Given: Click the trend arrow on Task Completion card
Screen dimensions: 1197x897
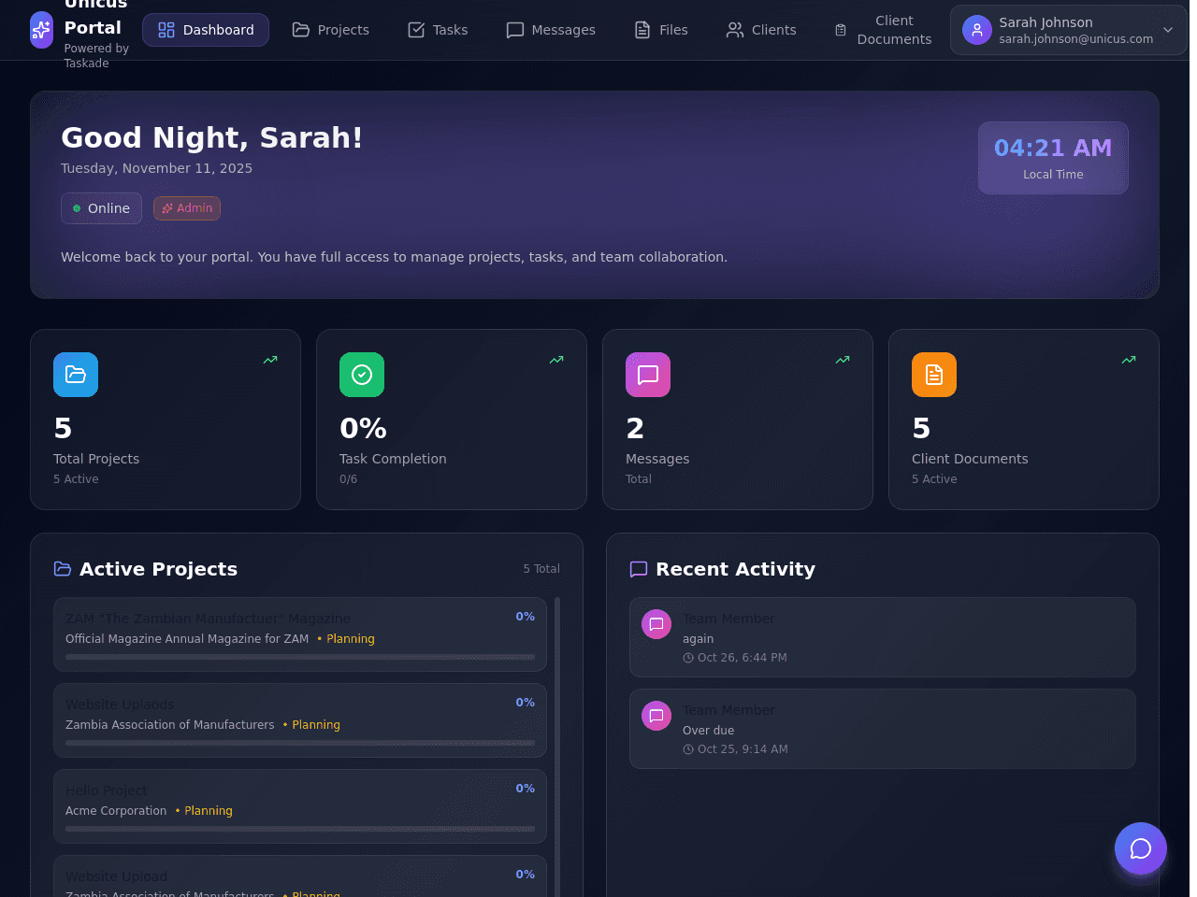Looking at the screenshot, I should click(556, 360).
